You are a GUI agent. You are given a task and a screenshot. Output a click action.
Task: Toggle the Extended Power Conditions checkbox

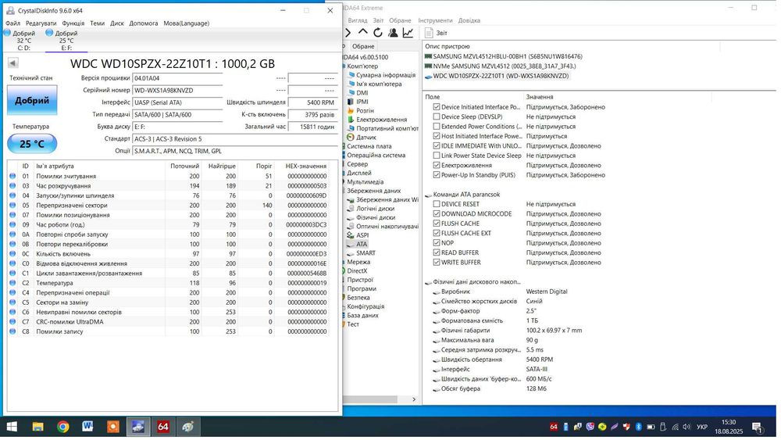pyautogui.click(x=437, y=127)
